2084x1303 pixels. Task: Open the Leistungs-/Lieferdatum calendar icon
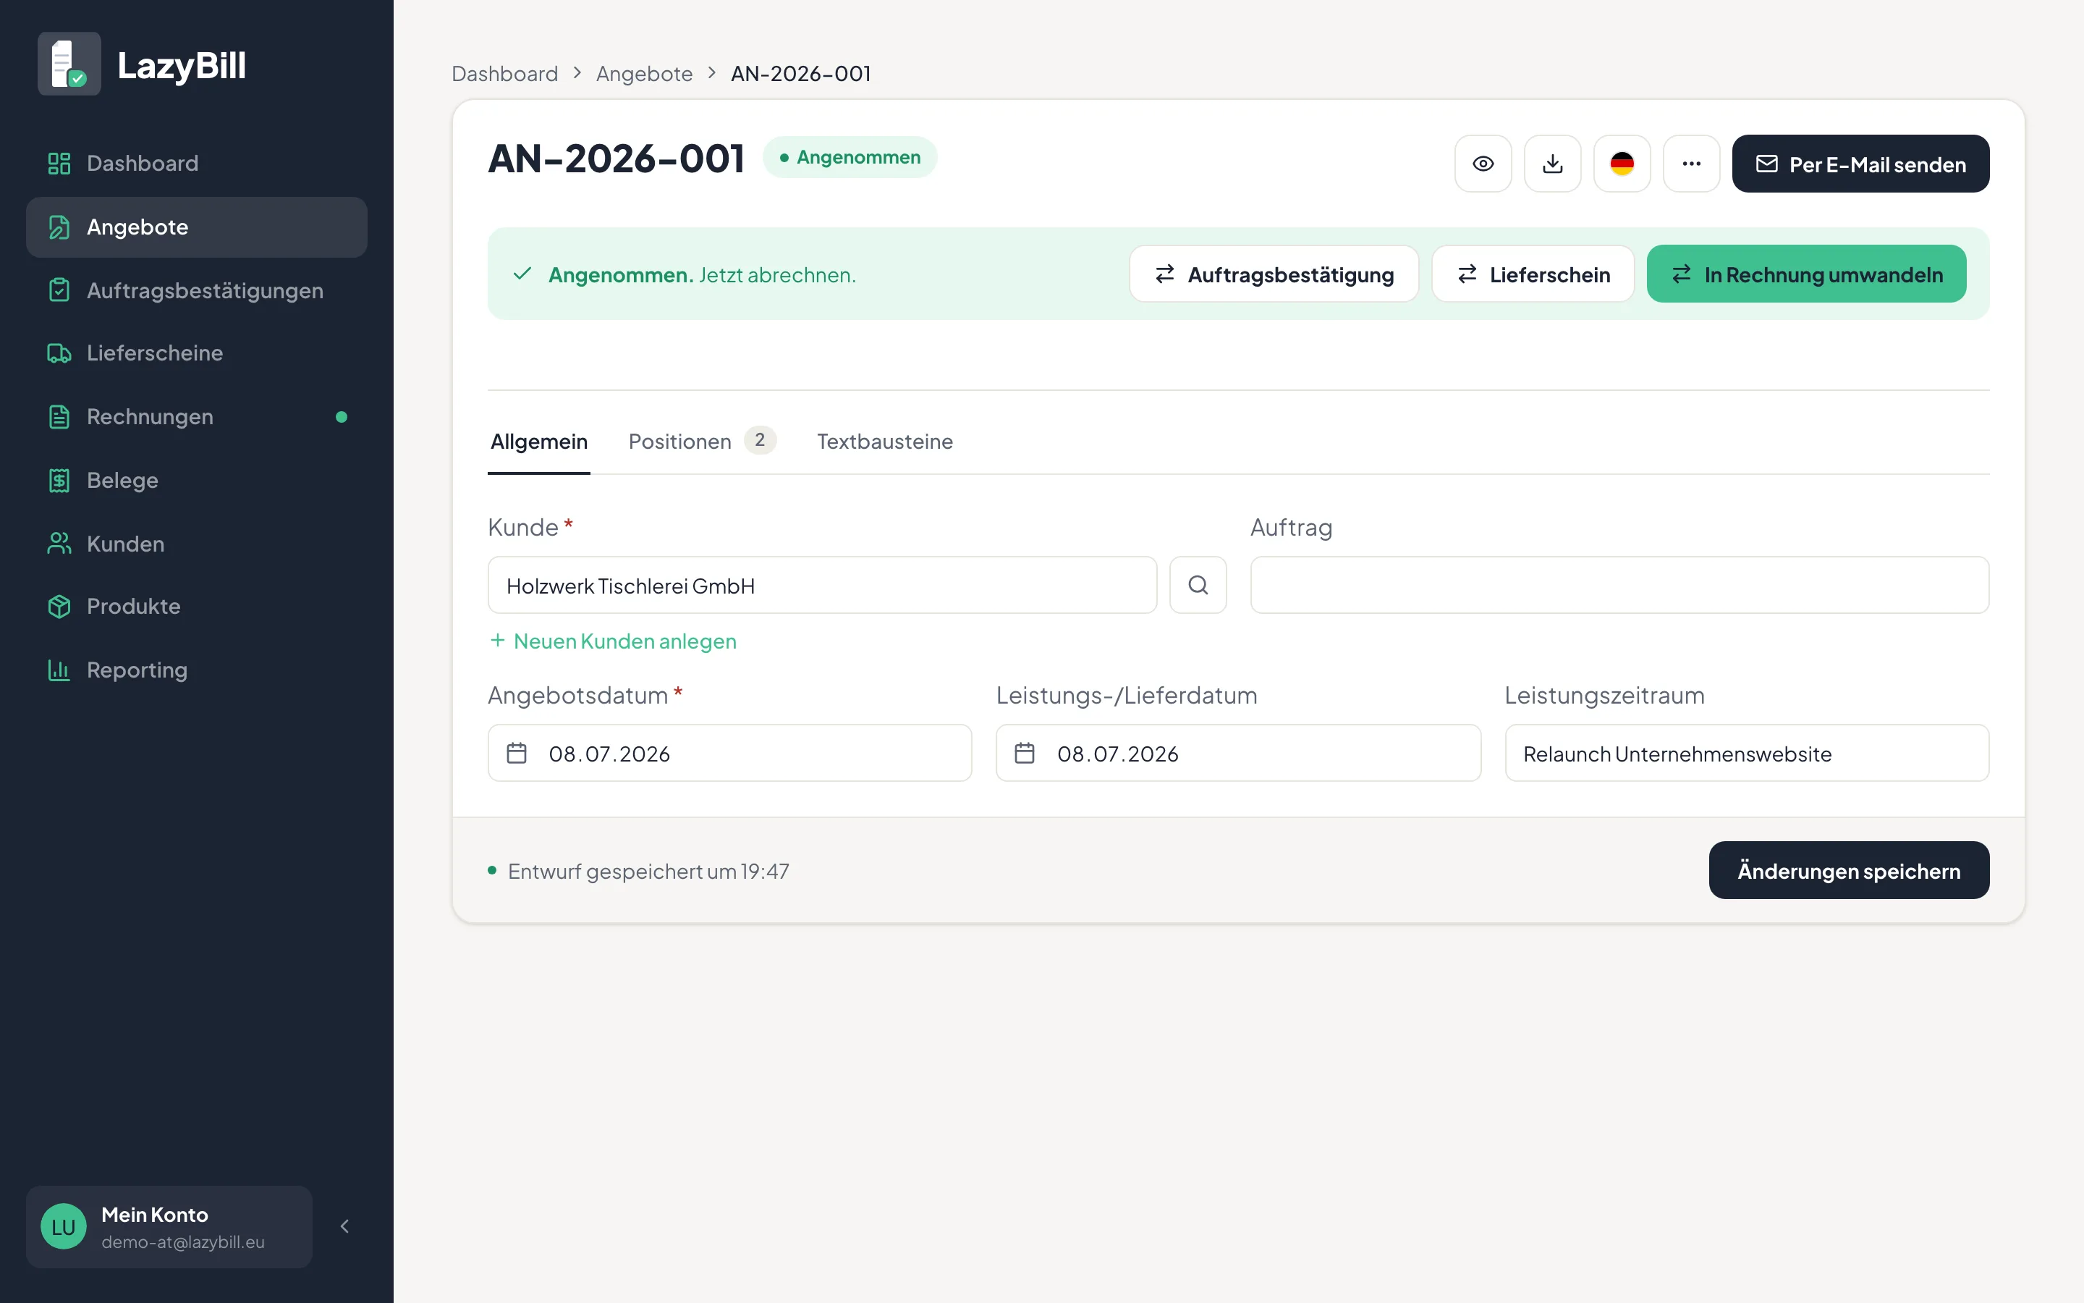1025,754
